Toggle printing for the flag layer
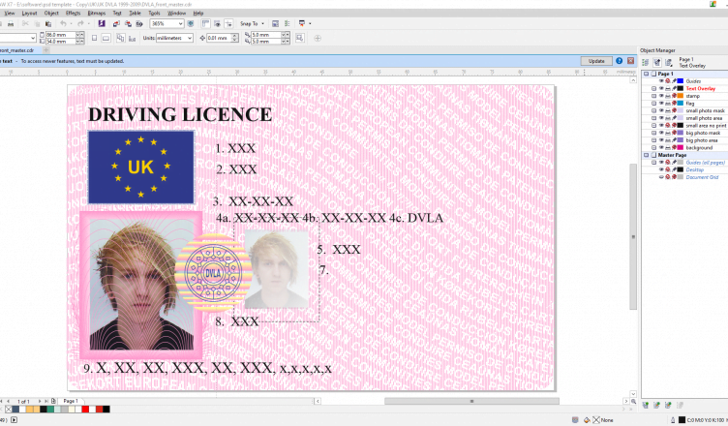The height and width of the screenshot is (426, 728). pyautogui.click(x=669, y=104)
